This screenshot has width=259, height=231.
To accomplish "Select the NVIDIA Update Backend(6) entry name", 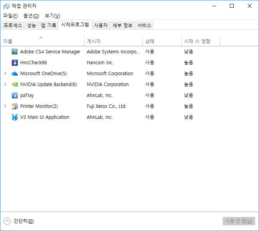I will tap(49, 85).
